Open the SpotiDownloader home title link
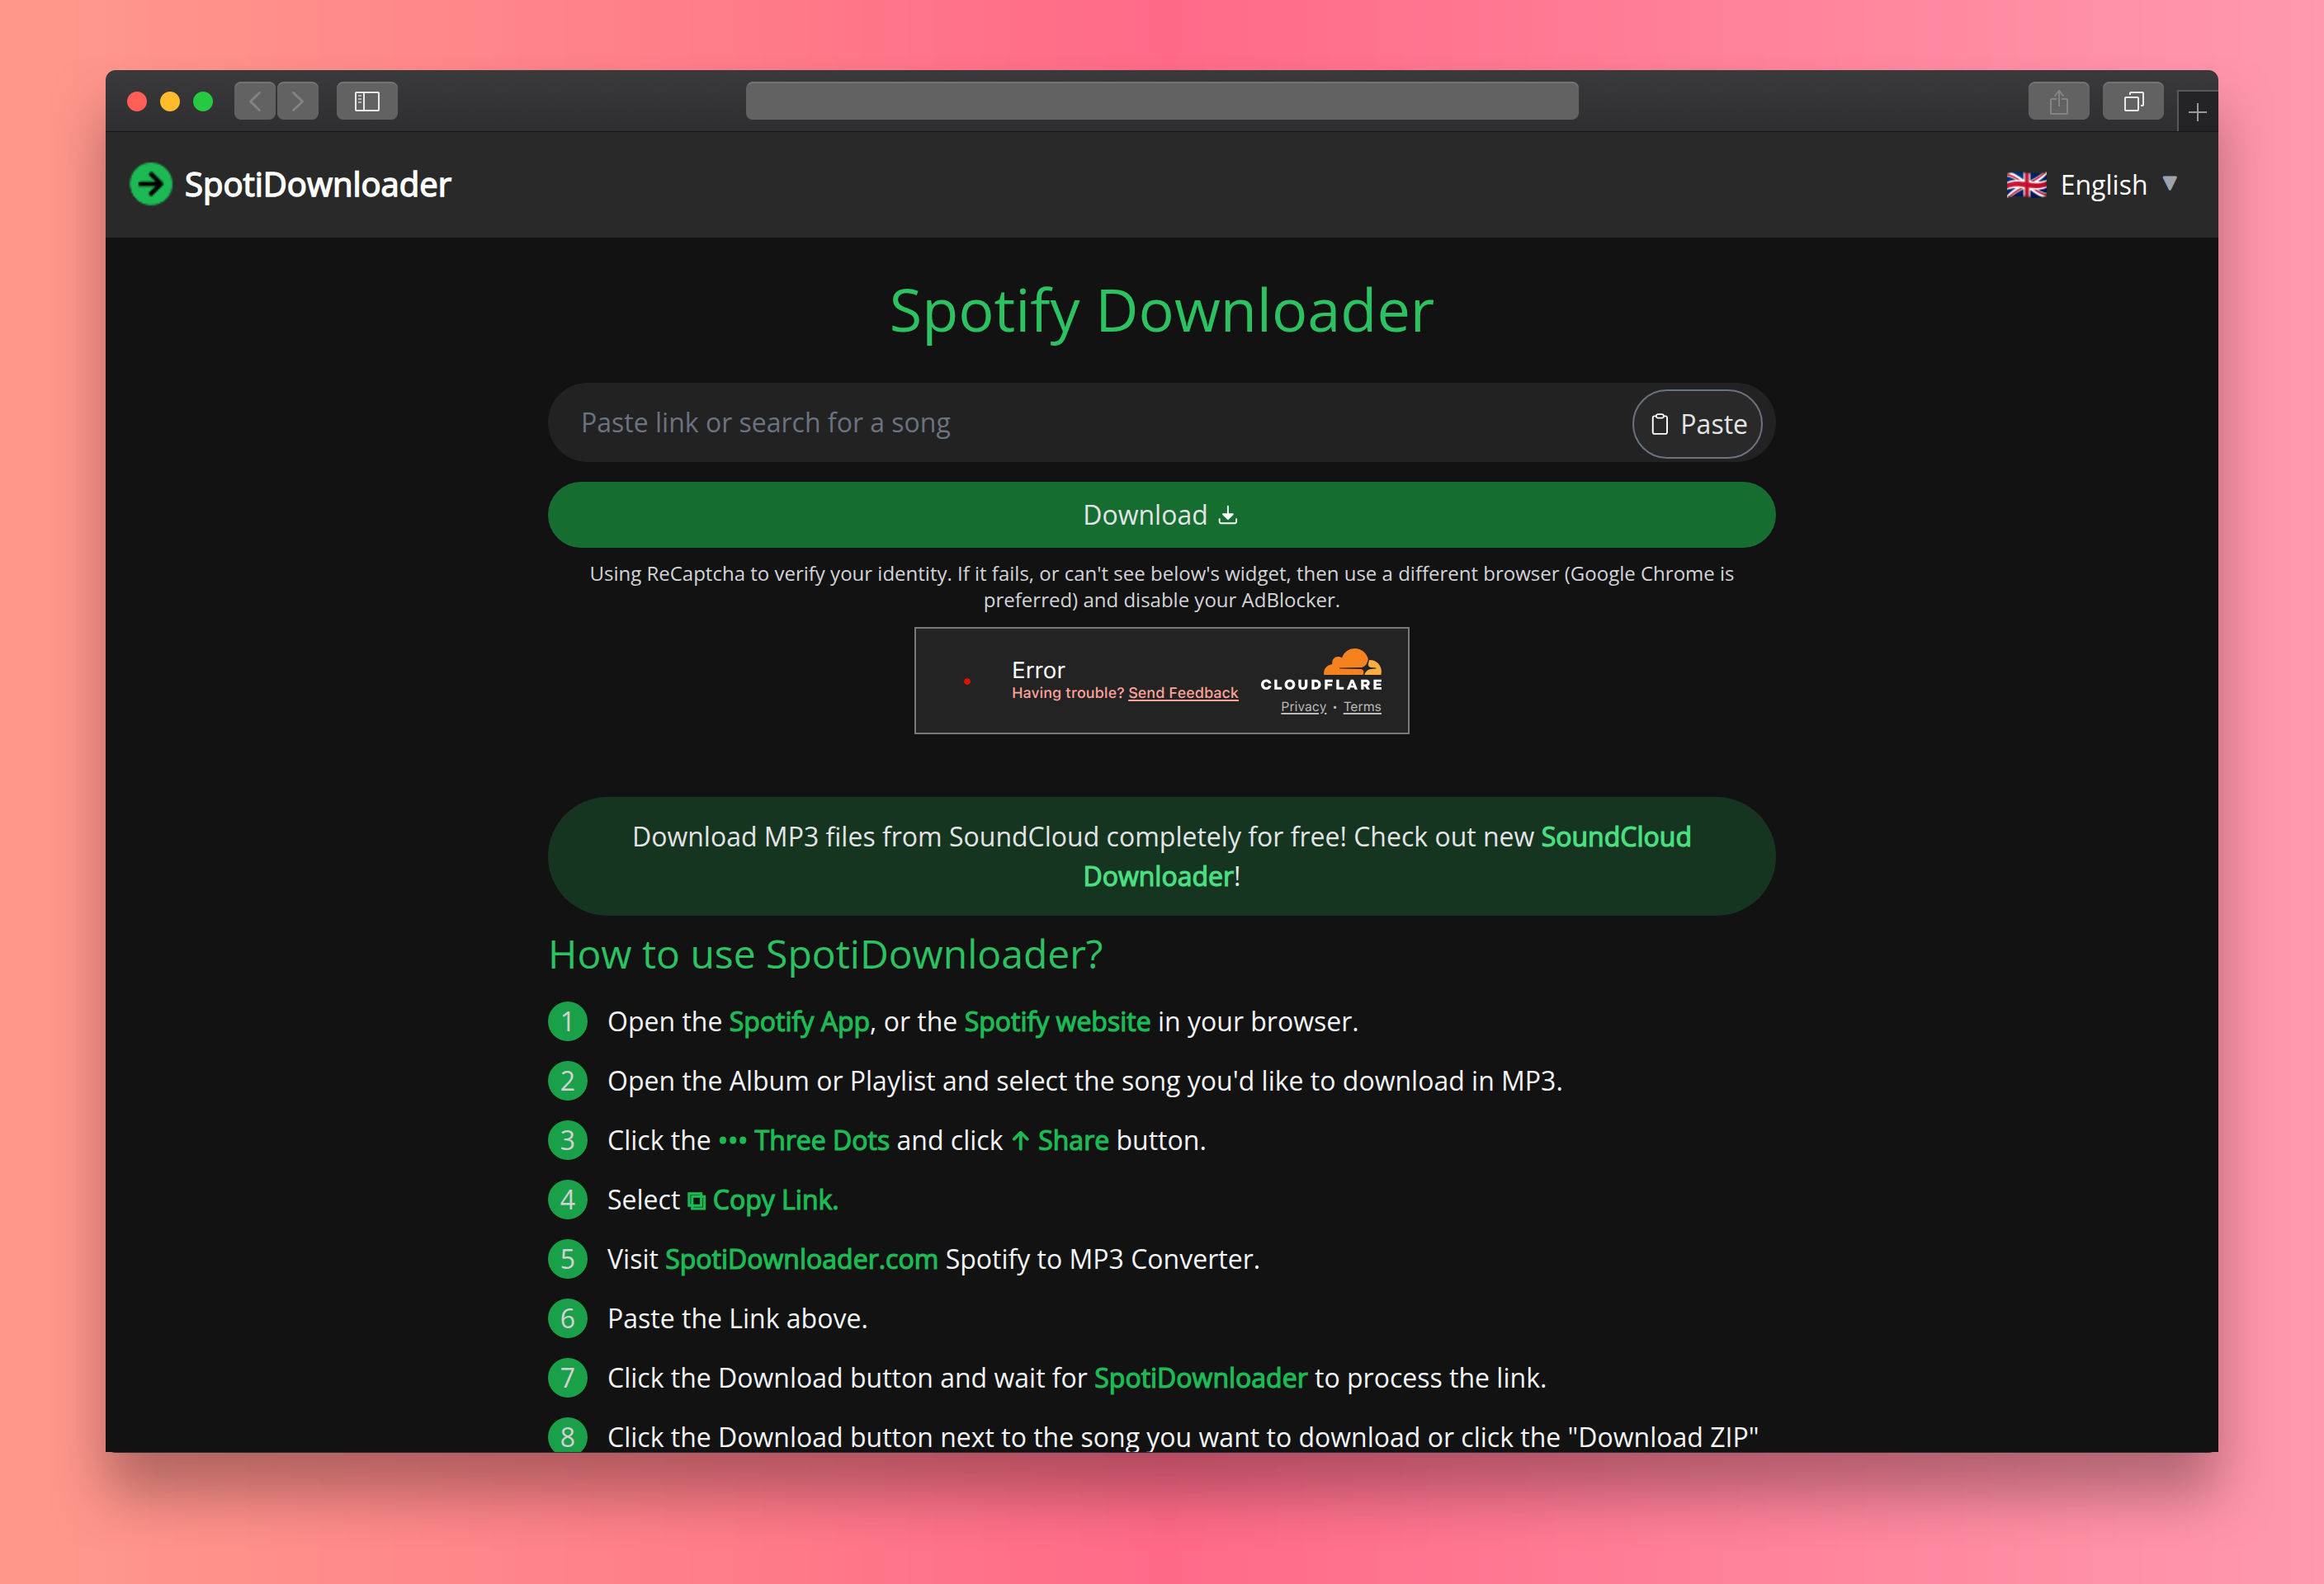2324x1584 pixels. [317, 185]
